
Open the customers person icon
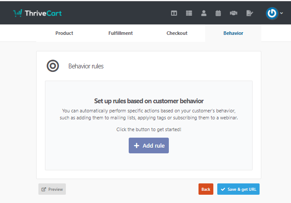click(x=204, y=13)
